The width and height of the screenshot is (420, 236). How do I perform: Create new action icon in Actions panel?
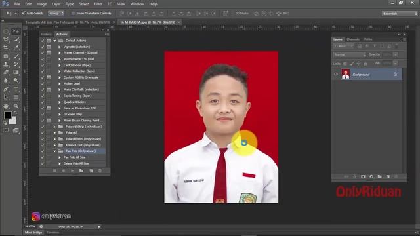click(91, 170)
